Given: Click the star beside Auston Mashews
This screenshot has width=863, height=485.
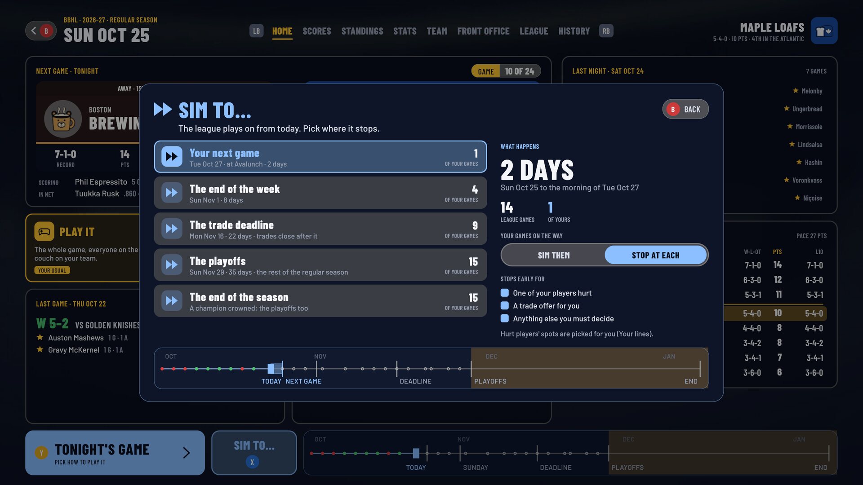Looking at the screenshot, I should pos(40,337).
